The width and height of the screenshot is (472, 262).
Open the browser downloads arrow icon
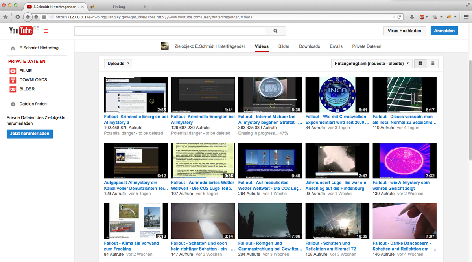tap(412, 17)
